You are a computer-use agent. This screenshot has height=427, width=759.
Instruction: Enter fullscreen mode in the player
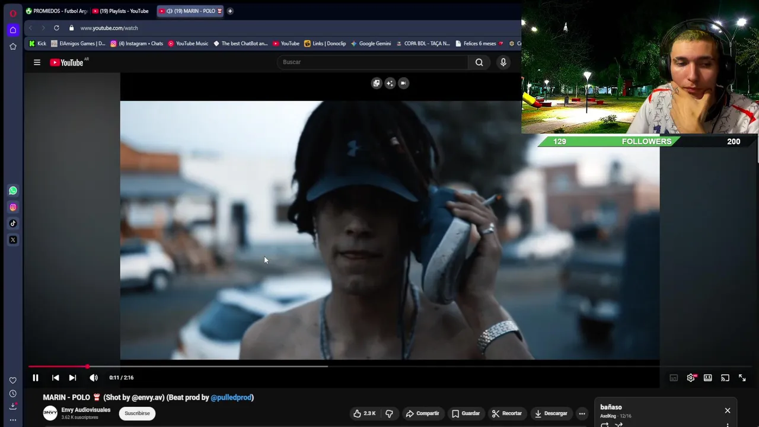742,378
